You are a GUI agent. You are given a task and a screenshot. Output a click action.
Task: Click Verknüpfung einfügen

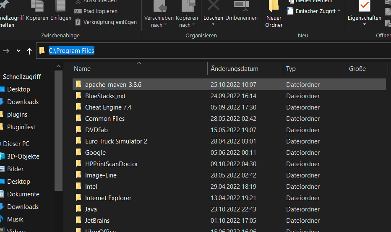[106, 22]
